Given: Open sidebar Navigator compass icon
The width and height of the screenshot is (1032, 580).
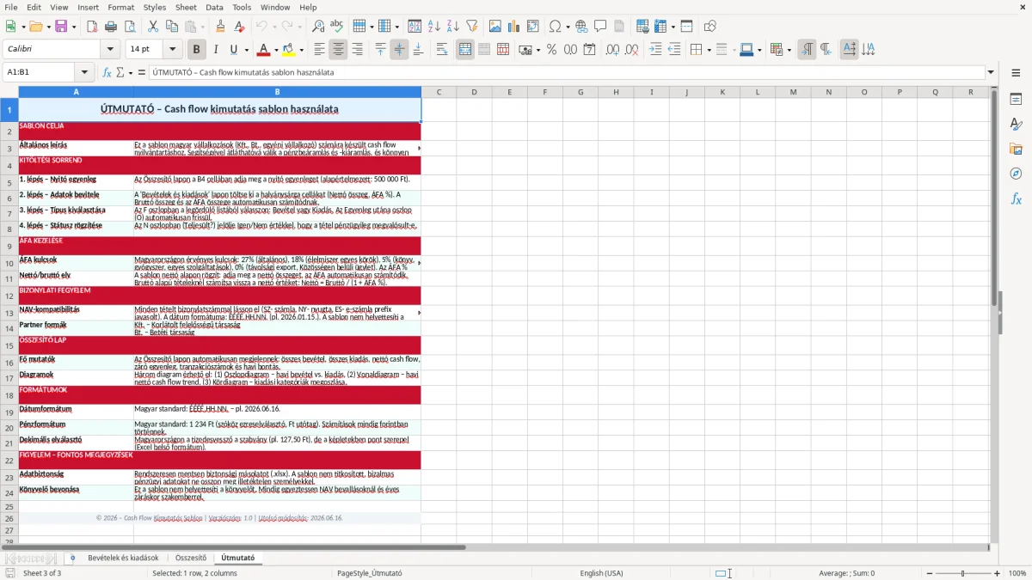Looking at the screenshot, I should point(1016,174).
